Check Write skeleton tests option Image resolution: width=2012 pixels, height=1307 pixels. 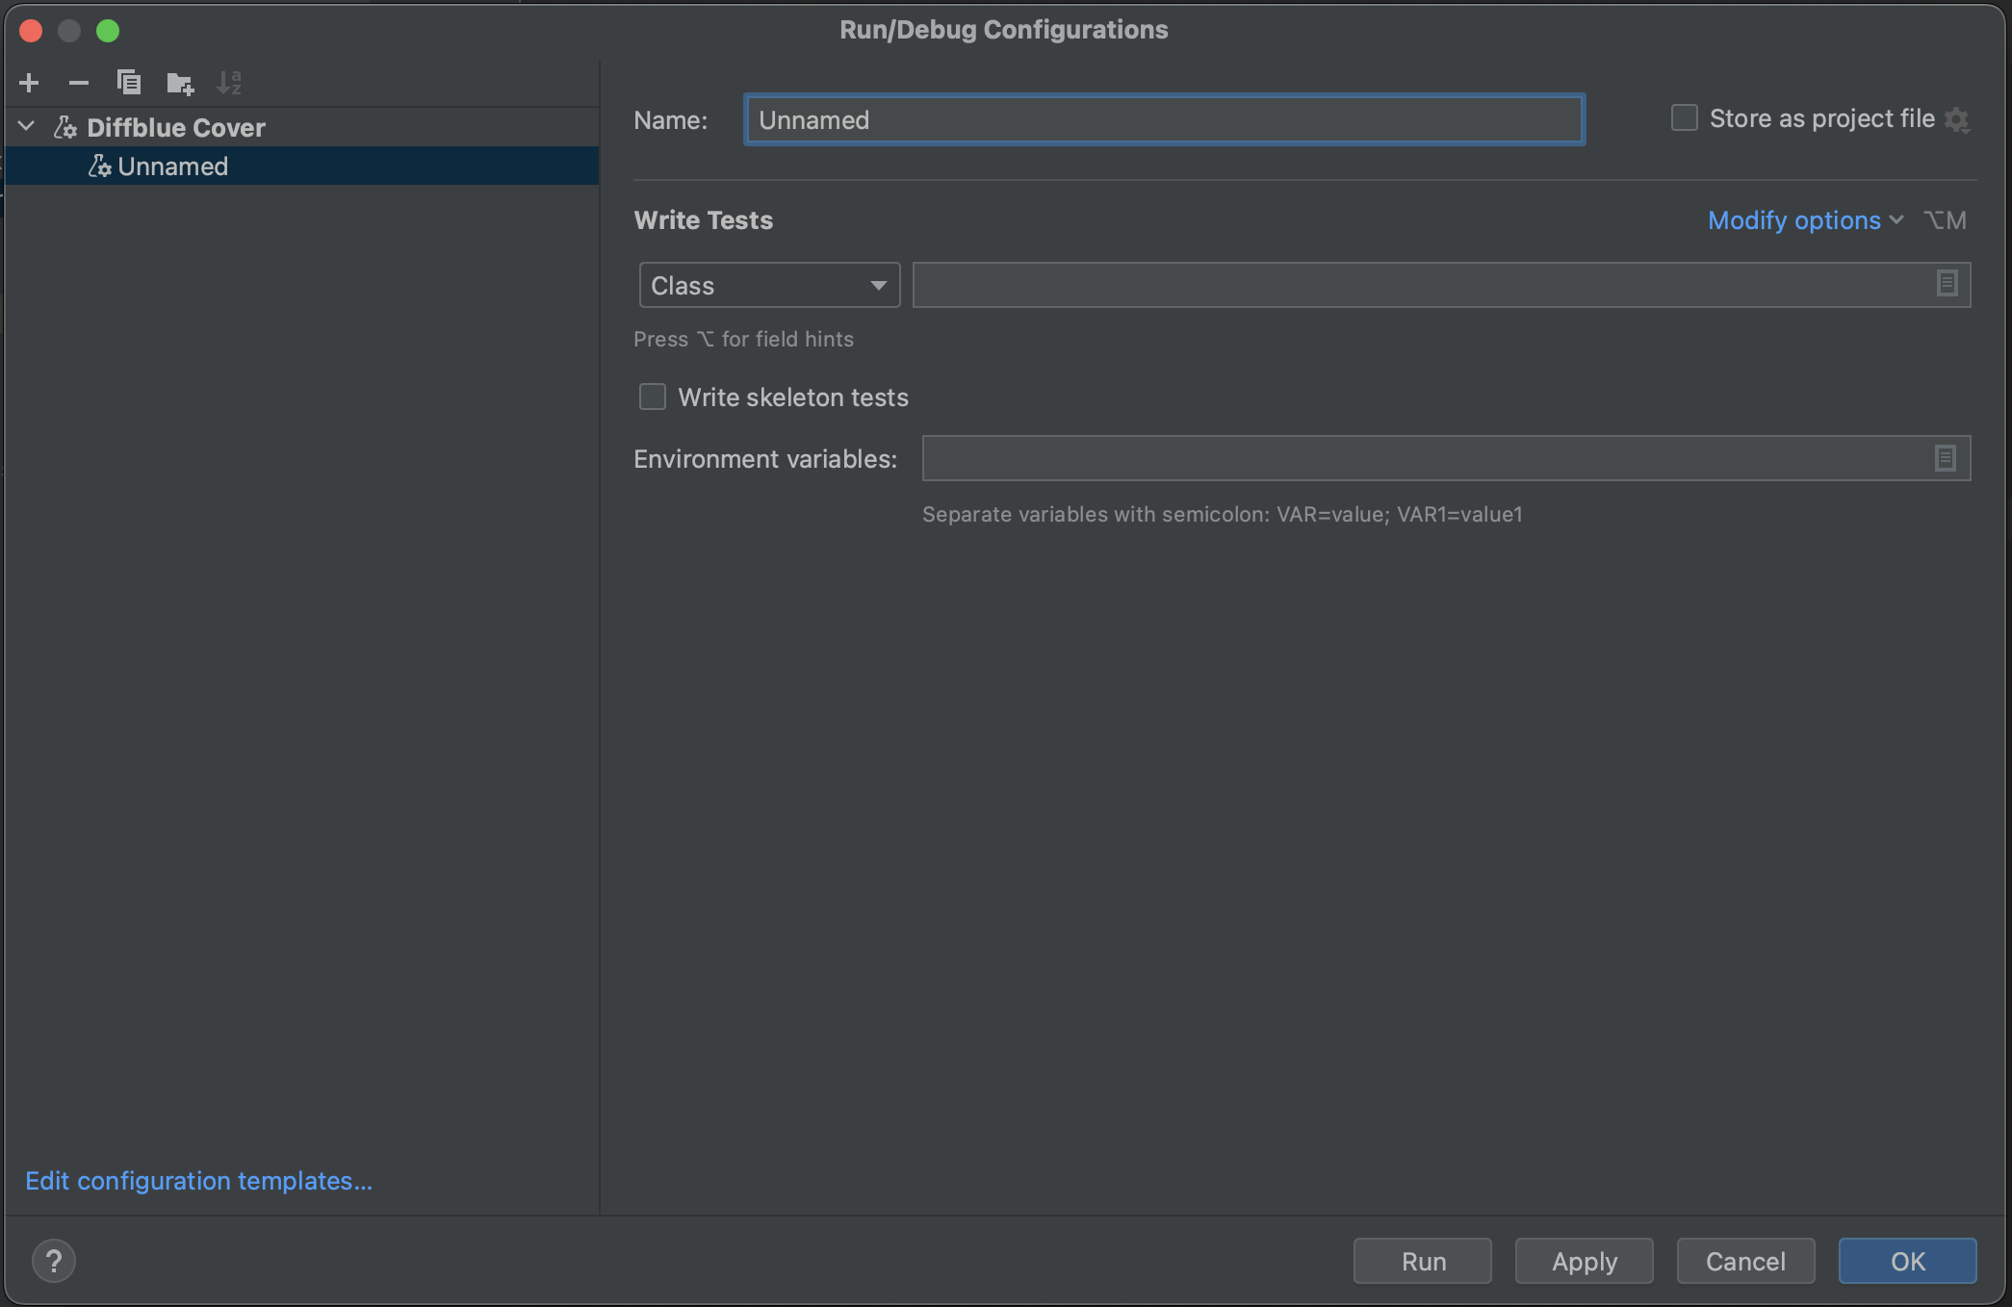653,397
